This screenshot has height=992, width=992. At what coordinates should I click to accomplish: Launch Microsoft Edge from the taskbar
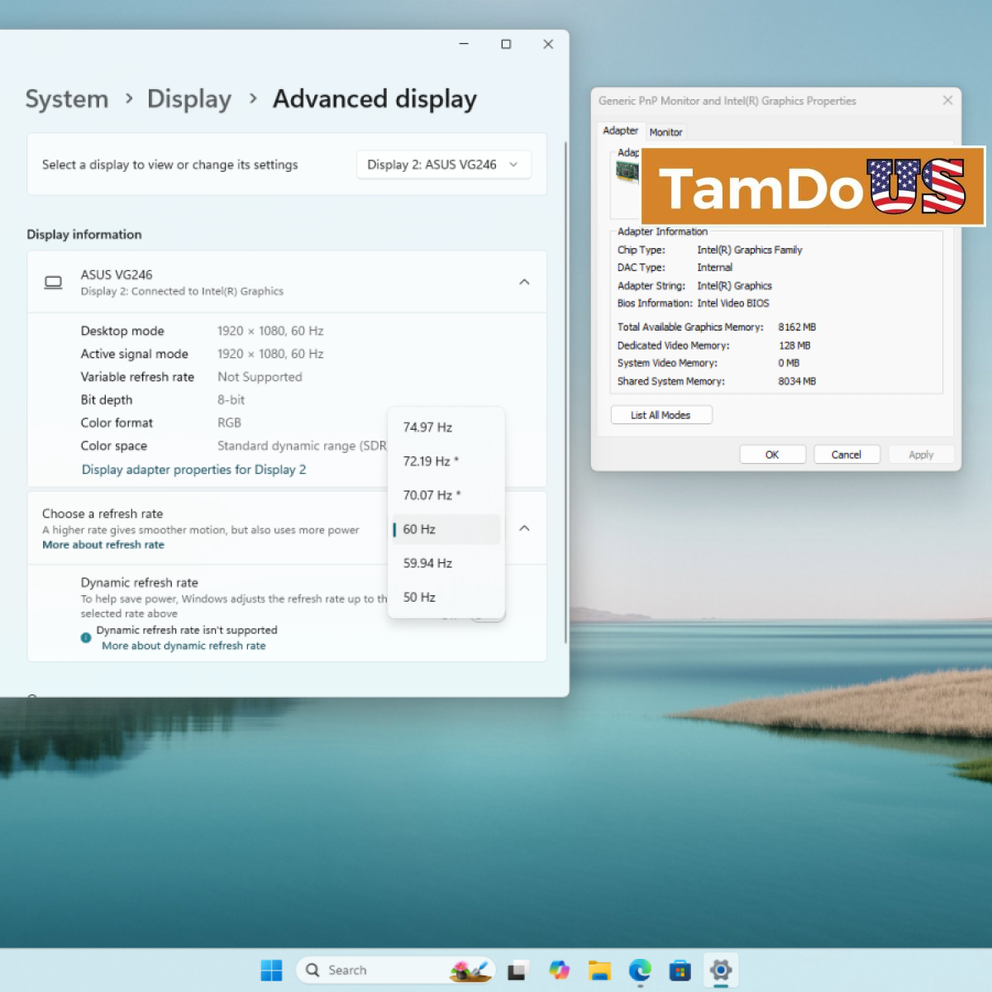(x=640, y=970)
